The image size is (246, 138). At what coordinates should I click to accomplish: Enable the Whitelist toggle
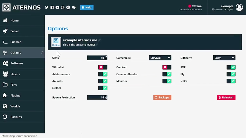(103, 67)
